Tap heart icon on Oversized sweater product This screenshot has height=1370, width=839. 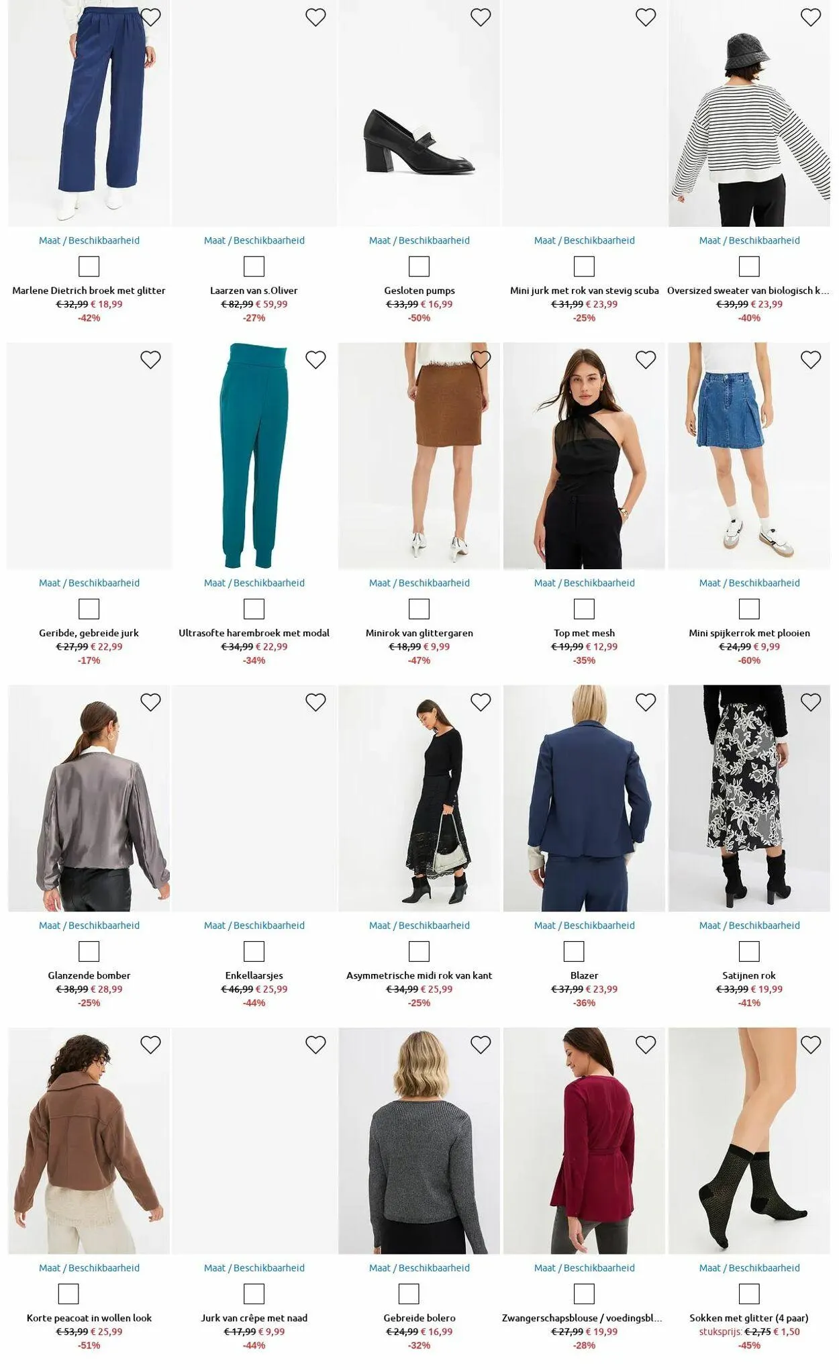pos(811,17)
